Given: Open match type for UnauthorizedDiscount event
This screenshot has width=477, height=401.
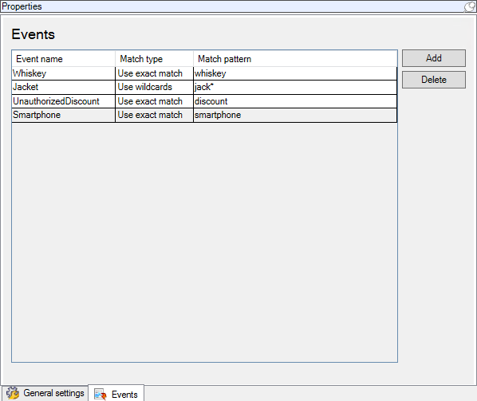Looking at the screenshot, I should [x=154, y=101].
